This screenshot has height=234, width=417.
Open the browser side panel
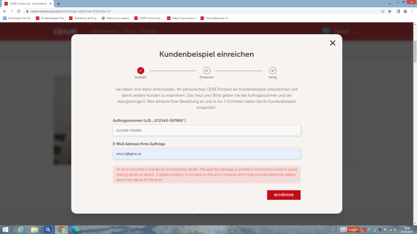click(x=398, y=11)
